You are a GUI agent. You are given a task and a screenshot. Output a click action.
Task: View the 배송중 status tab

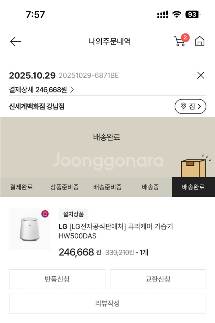pos(150,187)
